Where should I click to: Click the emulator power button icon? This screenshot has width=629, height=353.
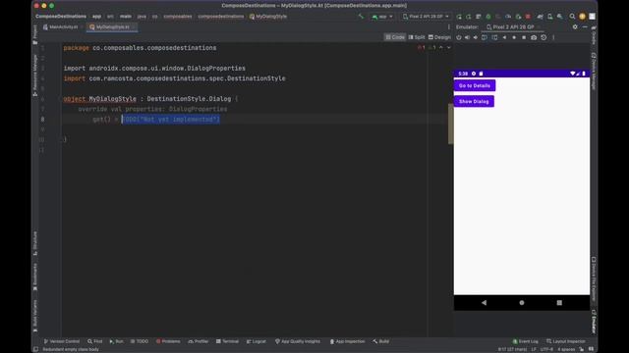[x=459, y=37]
